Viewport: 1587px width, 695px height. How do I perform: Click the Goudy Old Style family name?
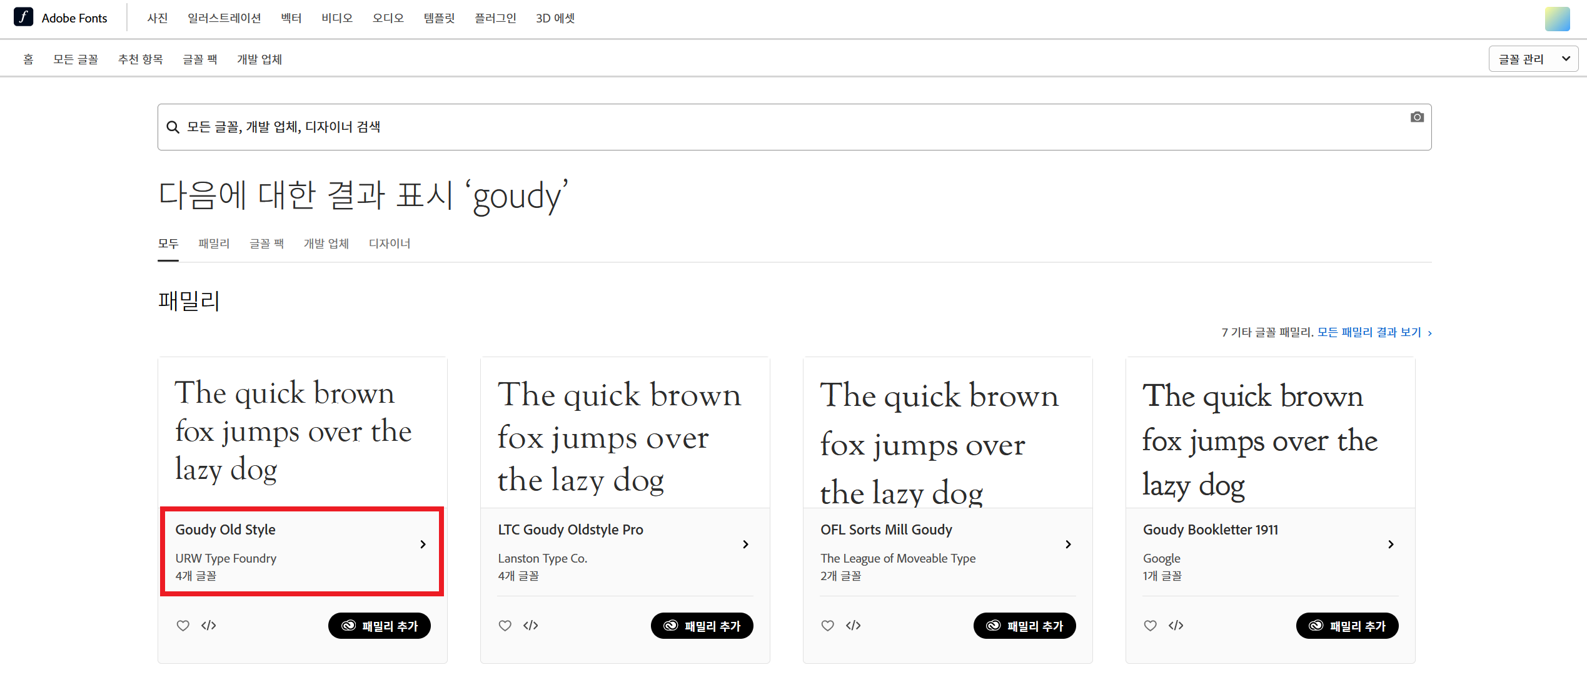pos(225,530)
